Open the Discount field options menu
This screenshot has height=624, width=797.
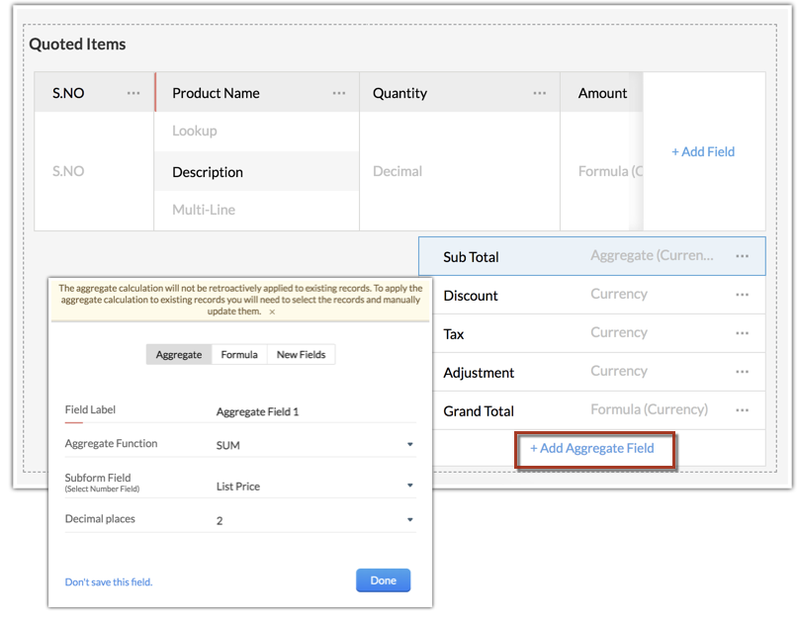(x=743, y=295)
